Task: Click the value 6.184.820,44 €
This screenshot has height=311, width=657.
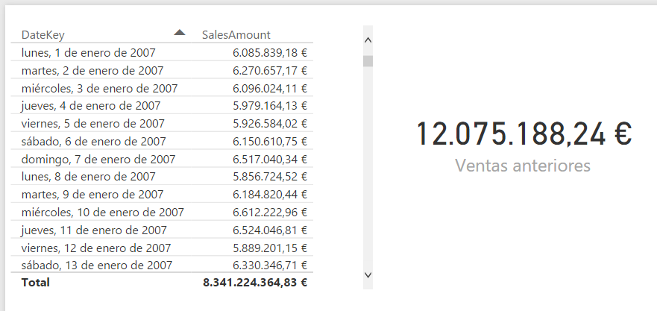Action: (270, 195)
